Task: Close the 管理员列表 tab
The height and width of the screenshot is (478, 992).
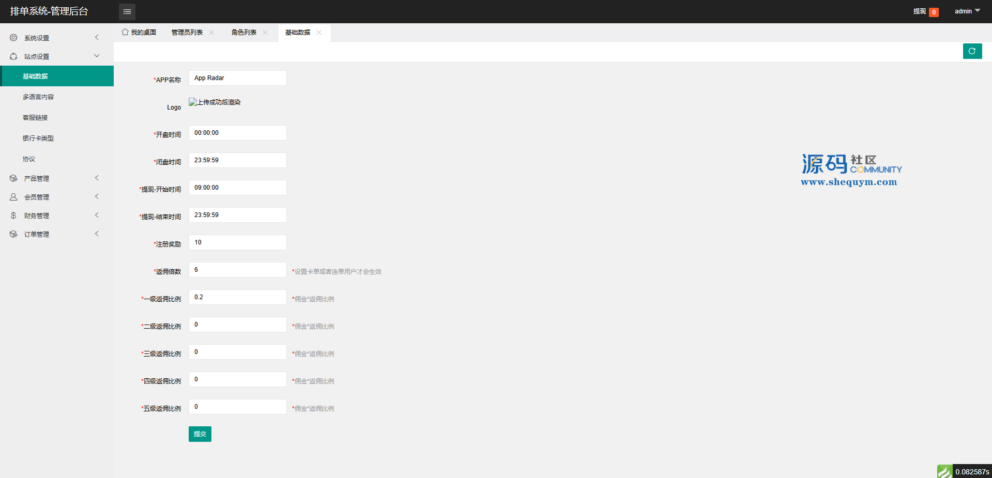Action: 211,33
